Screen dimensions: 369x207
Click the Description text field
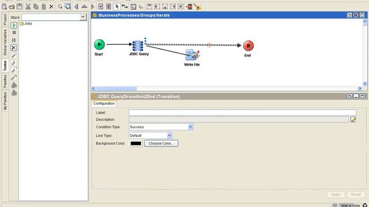click(x=239, y=120)
